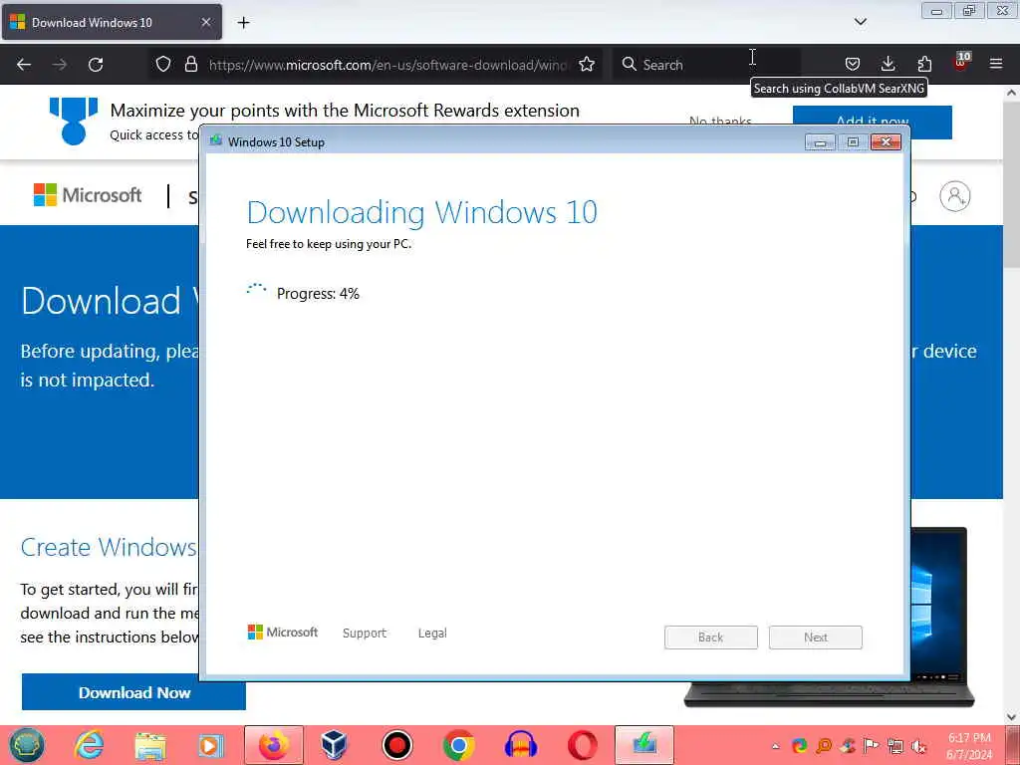The width and height of the screenshot is (1020, 765).
Task: Click the Next button in Setup
Action: pyautogui.click(x=816, y=637)
